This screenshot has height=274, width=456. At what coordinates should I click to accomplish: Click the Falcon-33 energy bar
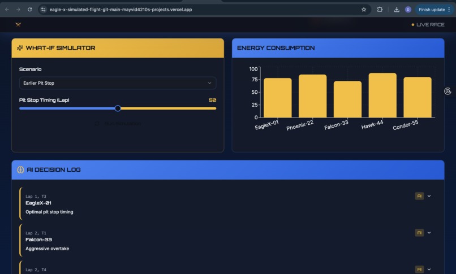point(347,99)
